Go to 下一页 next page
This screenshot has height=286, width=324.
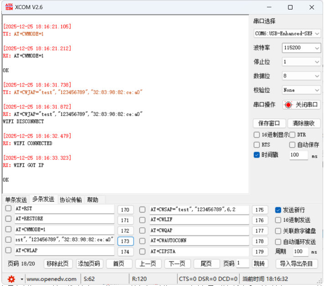(x=177, y=264)
